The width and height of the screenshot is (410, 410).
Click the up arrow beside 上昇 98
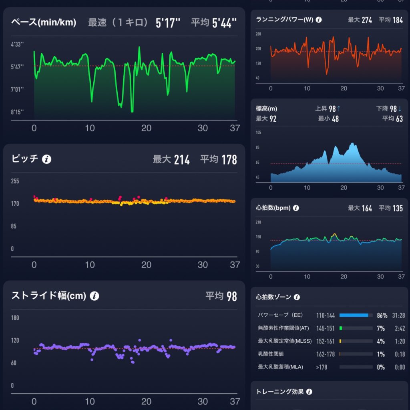point(339,109)
